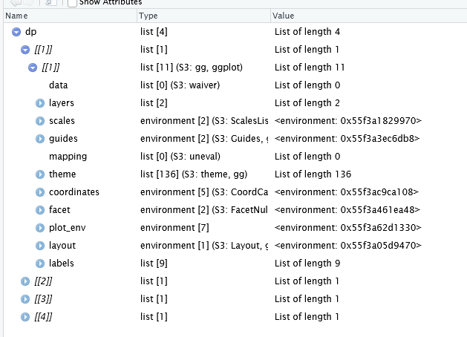Click the Type column header

pyautogui.click(x=203, y=16)
